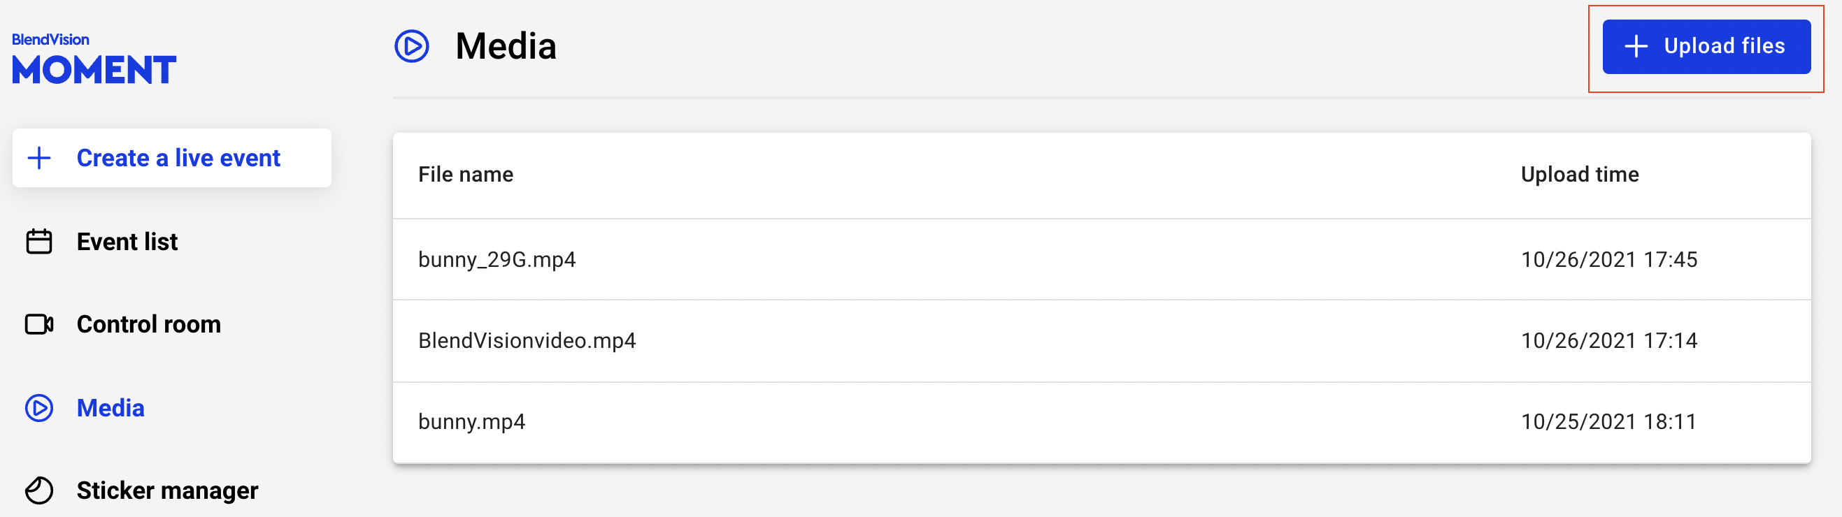
Task: Click the 10/26/2021 17:45 upload time cell
Action: (1609, 259)
